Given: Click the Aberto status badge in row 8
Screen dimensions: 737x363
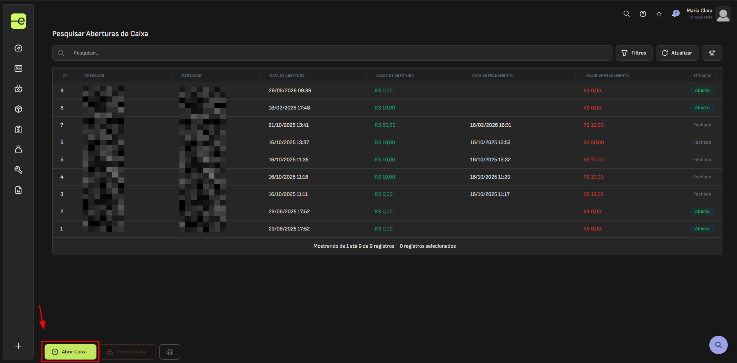Looking at the screenshot, I should [x=702, y=108].
